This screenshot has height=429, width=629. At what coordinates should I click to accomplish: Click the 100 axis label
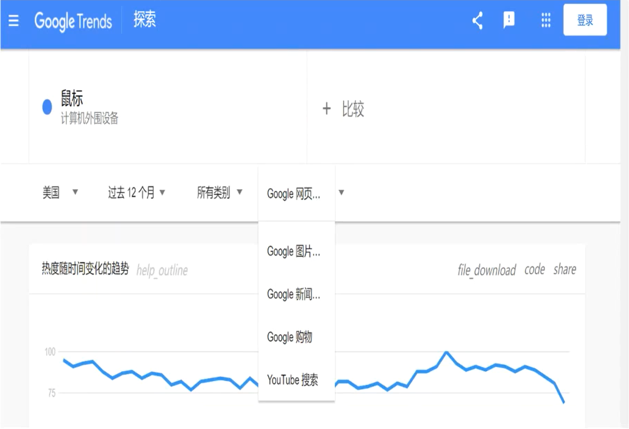[50, 352]
